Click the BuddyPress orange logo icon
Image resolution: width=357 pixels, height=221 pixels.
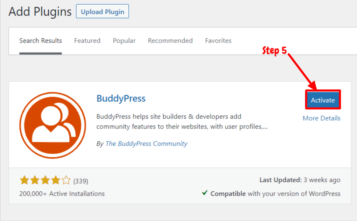point(52,126)
